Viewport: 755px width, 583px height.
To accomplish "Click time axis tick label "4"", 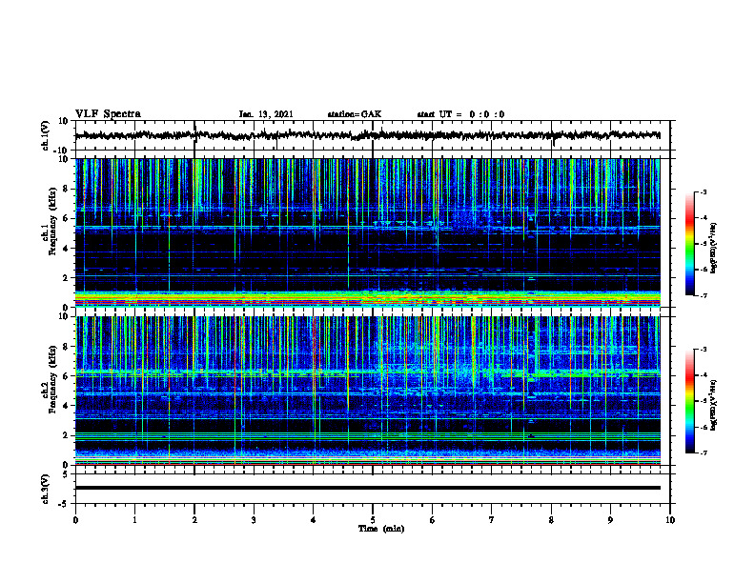I will pyautogui.click(x=314, y=520).
